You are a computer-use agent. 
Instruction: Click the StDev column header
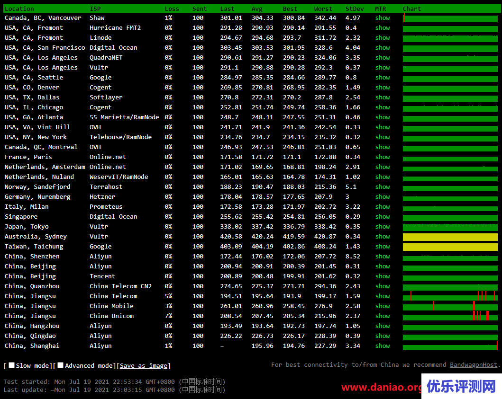tap(355, 9)
